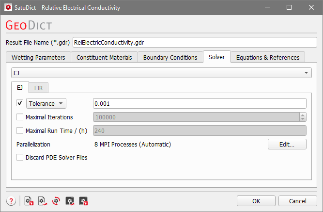Click the Tolerance value field 0.001
Viewport: 323px width, 212px height.
(200, 103)
